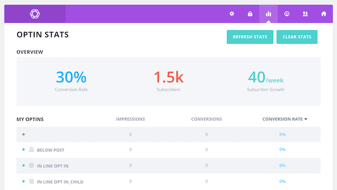The height and width of the screenshot is (190, 337).
Task: Click the In Line Opt In_Child status dot
Action: tap(23, 182)
